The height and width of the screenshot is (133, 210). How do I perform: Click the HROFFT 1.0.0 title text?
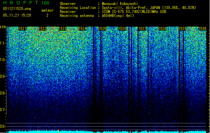coord(26,3)
